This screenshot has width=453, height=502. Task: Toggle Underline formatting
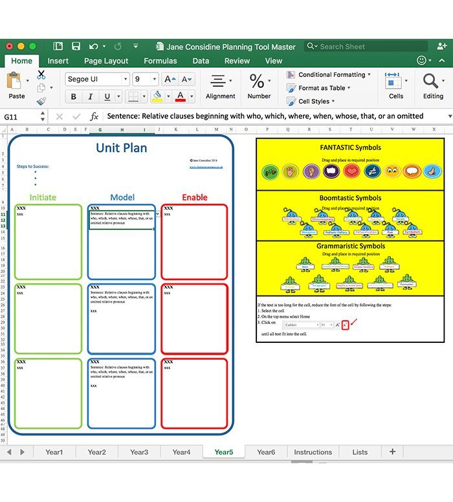pyautogui.click(x=107, y=96)
